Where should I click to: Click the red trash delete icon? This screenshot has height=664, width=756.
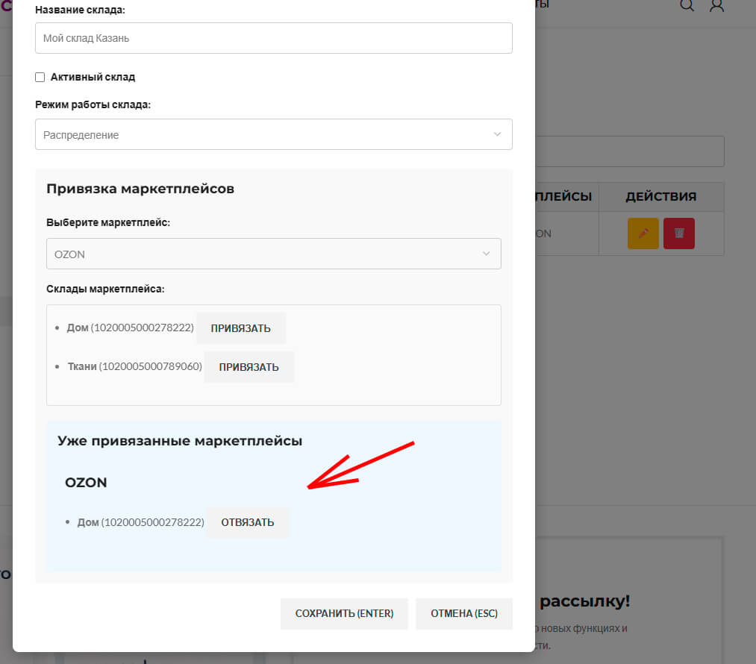679,234
